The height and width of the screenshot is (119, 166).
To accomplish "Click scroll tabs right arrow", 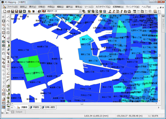I will pos(158,108).
